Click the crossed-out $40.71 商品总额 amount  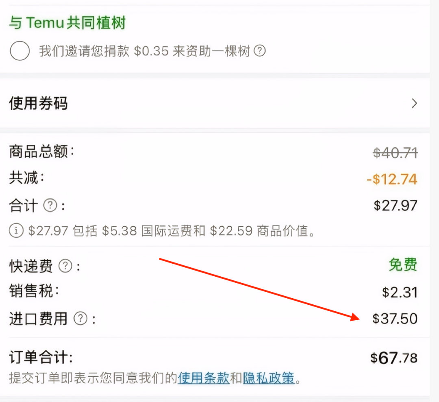point(396,153)
